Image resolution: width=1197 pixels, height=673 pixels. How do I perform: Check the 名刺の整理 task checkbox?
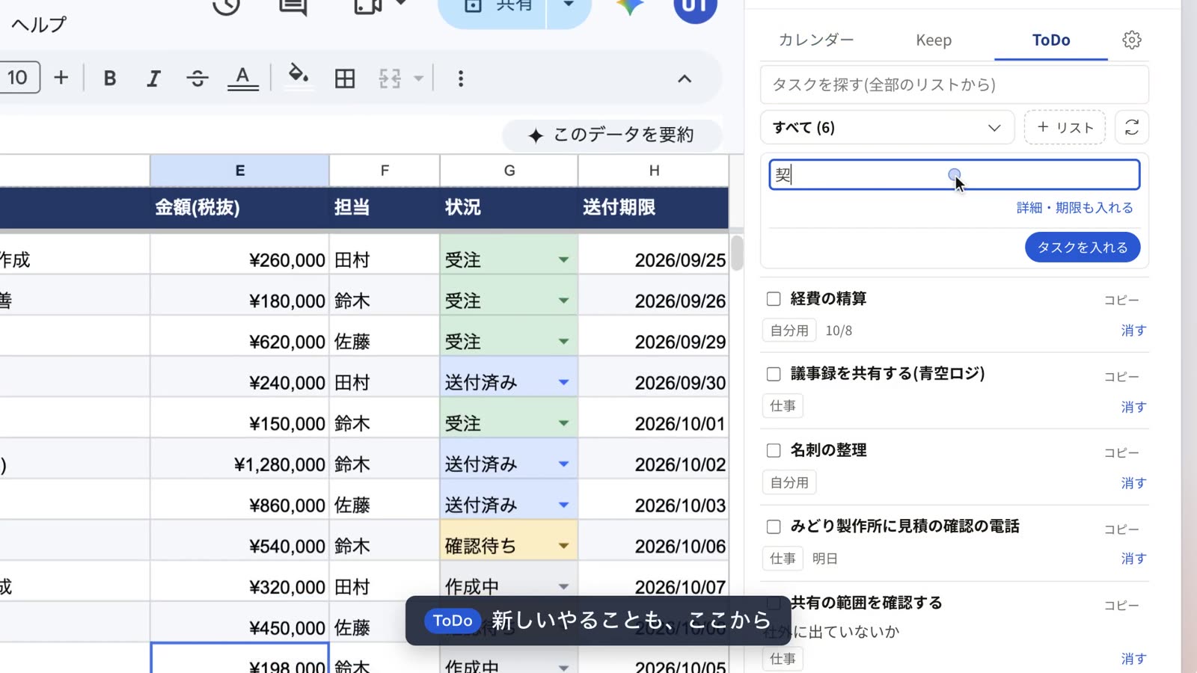(774, 450)
